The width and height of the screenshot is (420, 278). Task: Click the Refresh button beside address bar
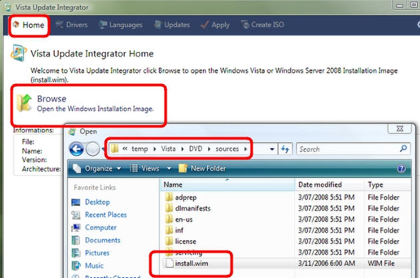pyautogui.click(x=285, y=149)
